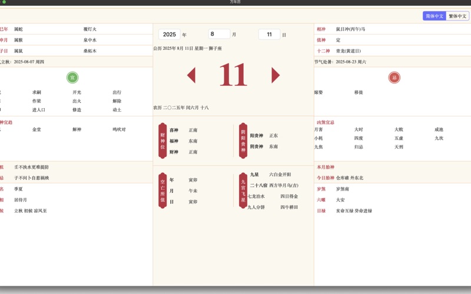Click 动土 in the suitable list
Screen dimensions: 471x294
117,110
